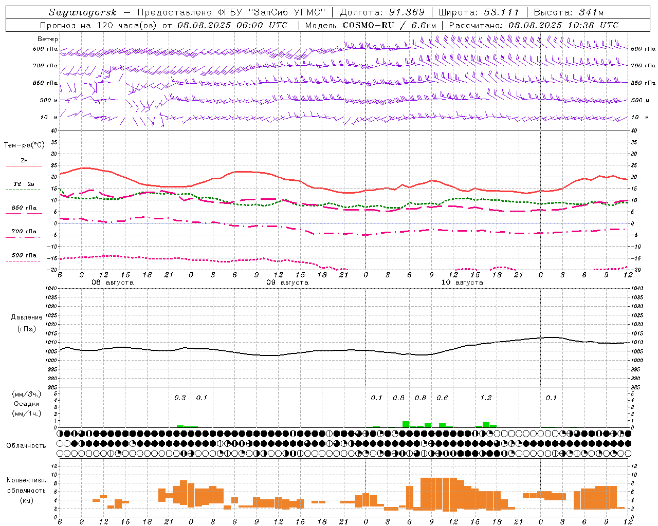Click the '0.6' precipitation amount value

(x=442, y=398)
